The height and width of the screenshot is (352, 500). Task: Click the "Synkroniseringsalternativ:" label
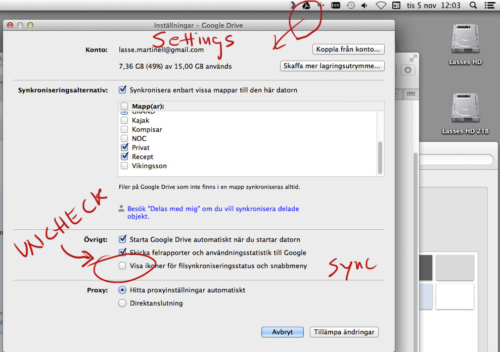(63, 90)
